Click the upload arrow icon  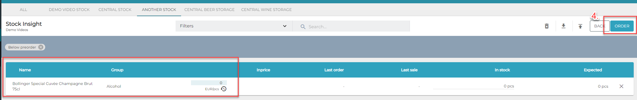580,26
